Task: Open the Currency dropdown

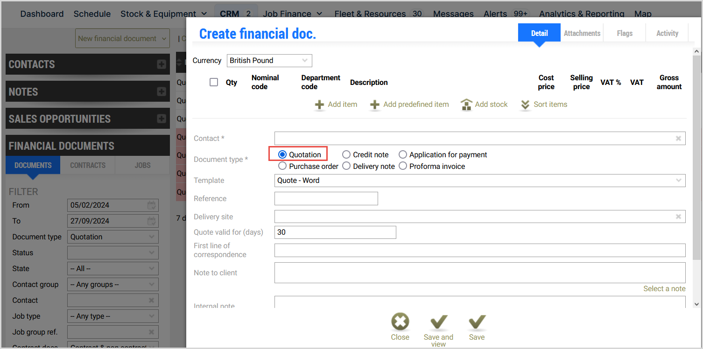Action: tap(269, 61)
